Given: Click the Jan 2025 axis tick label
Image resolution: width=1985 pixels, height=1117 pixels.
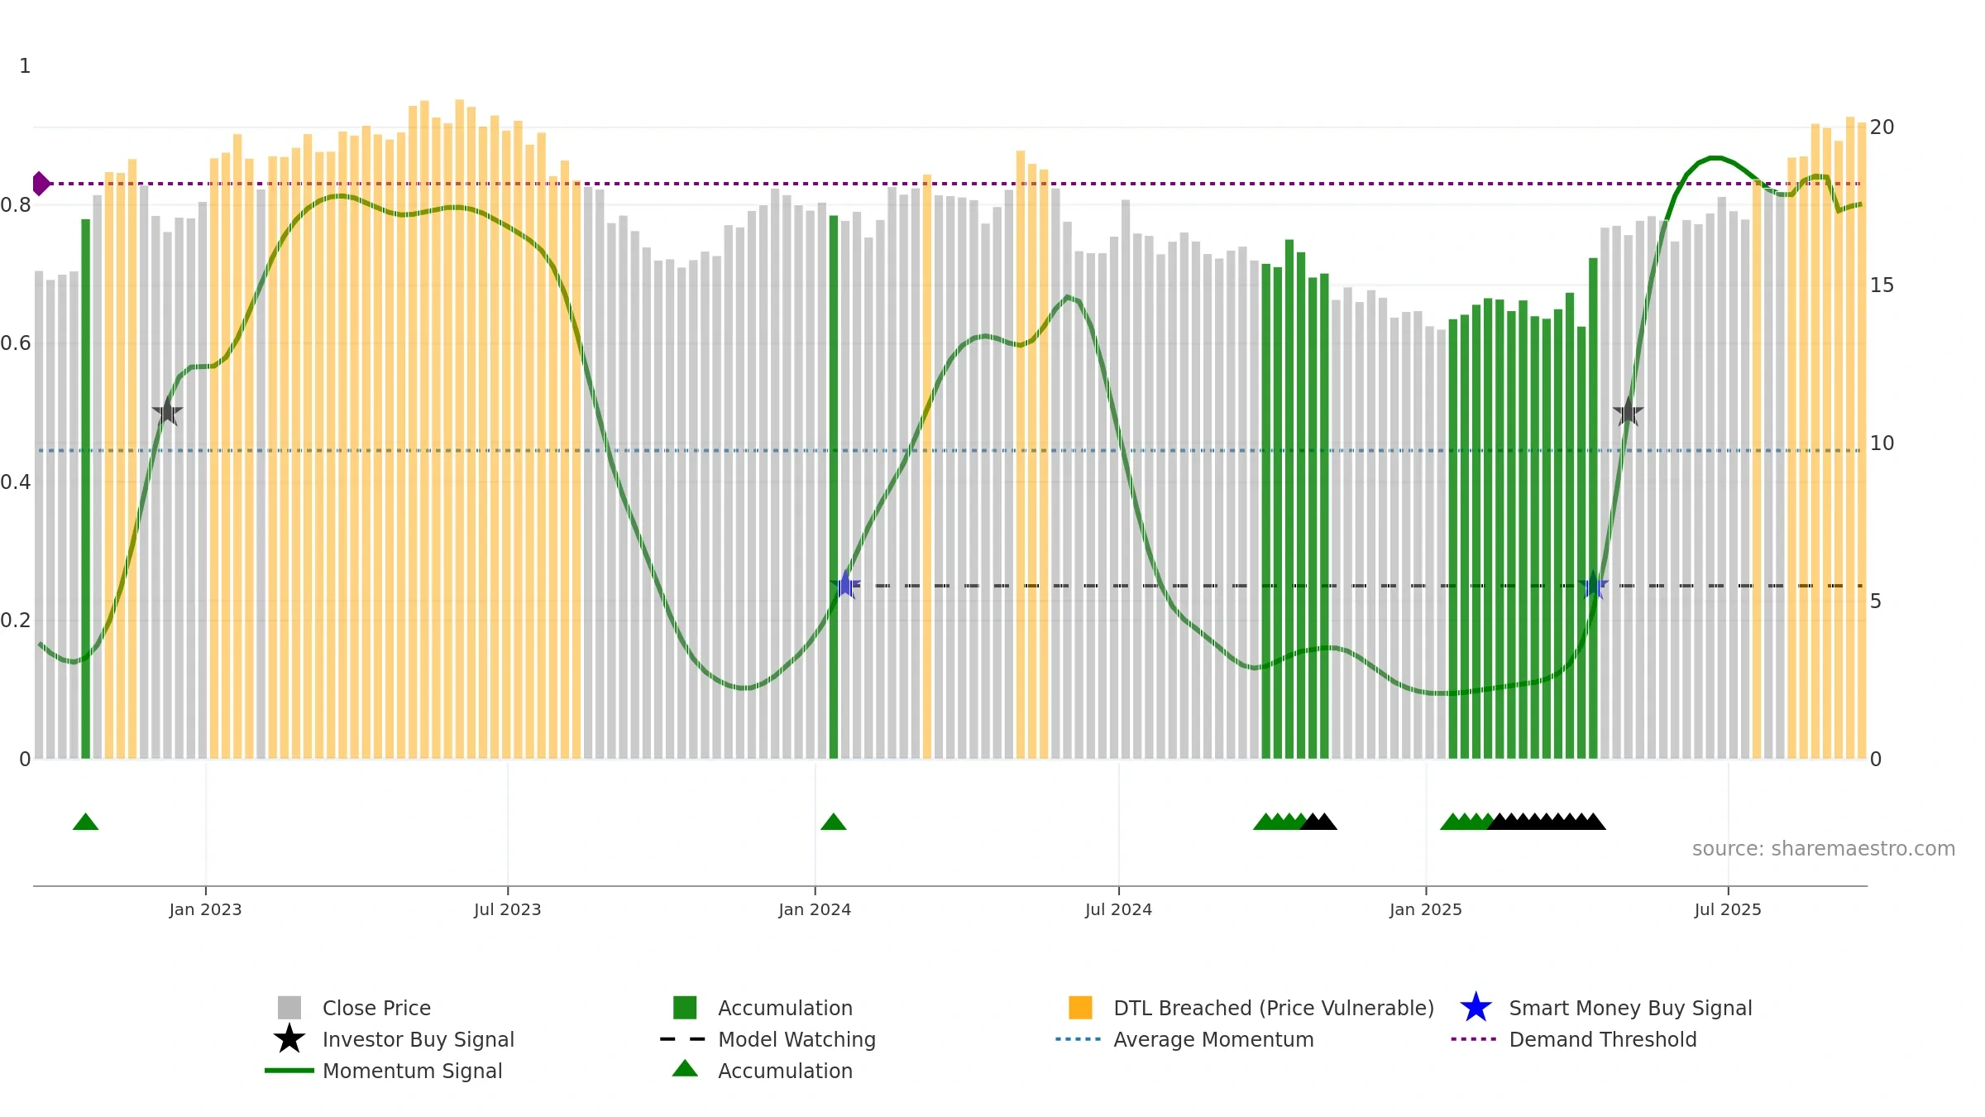Looking at the screenshot, I should point(1426,909).
